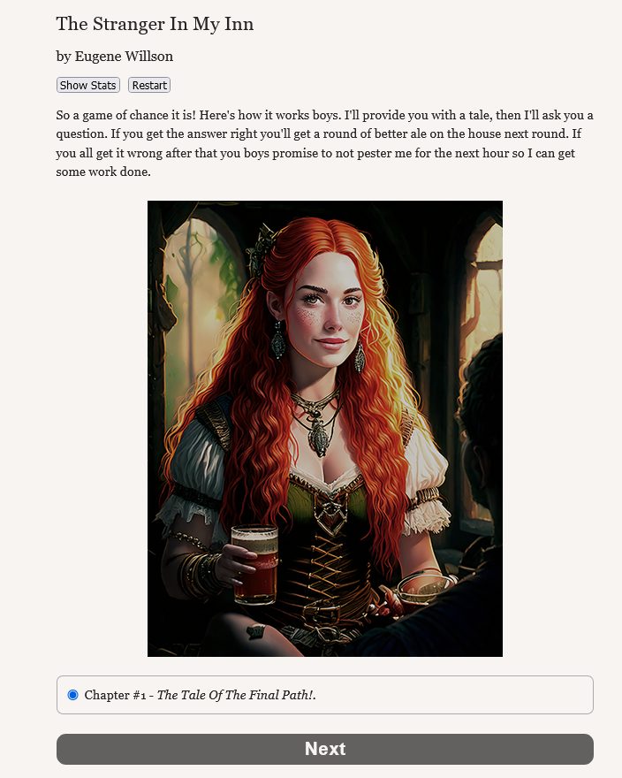This screenshot has height=778, width=622.
Task: Click the ale glass held in her hand
Action: pos(254,565)
